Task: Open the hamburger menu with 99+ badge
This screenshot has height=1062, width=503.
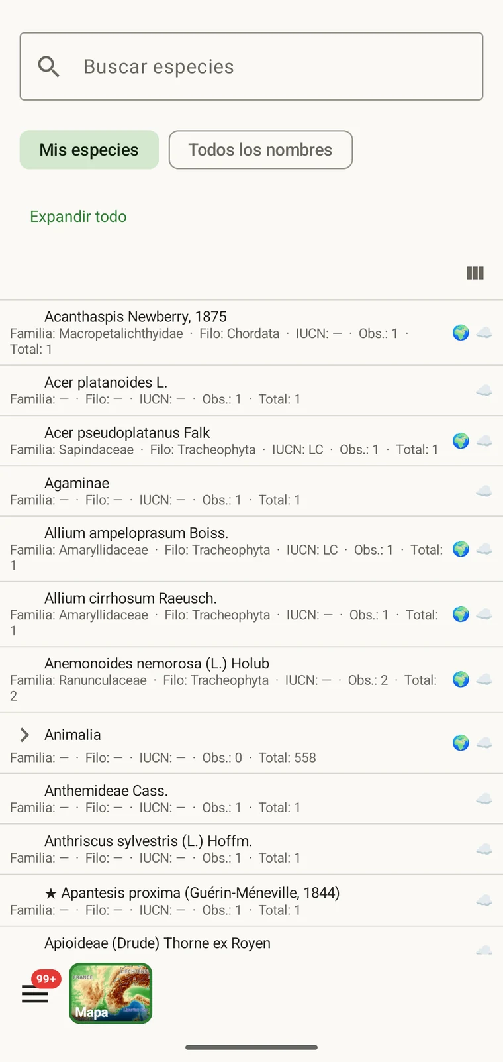Action: click(35, 994)
